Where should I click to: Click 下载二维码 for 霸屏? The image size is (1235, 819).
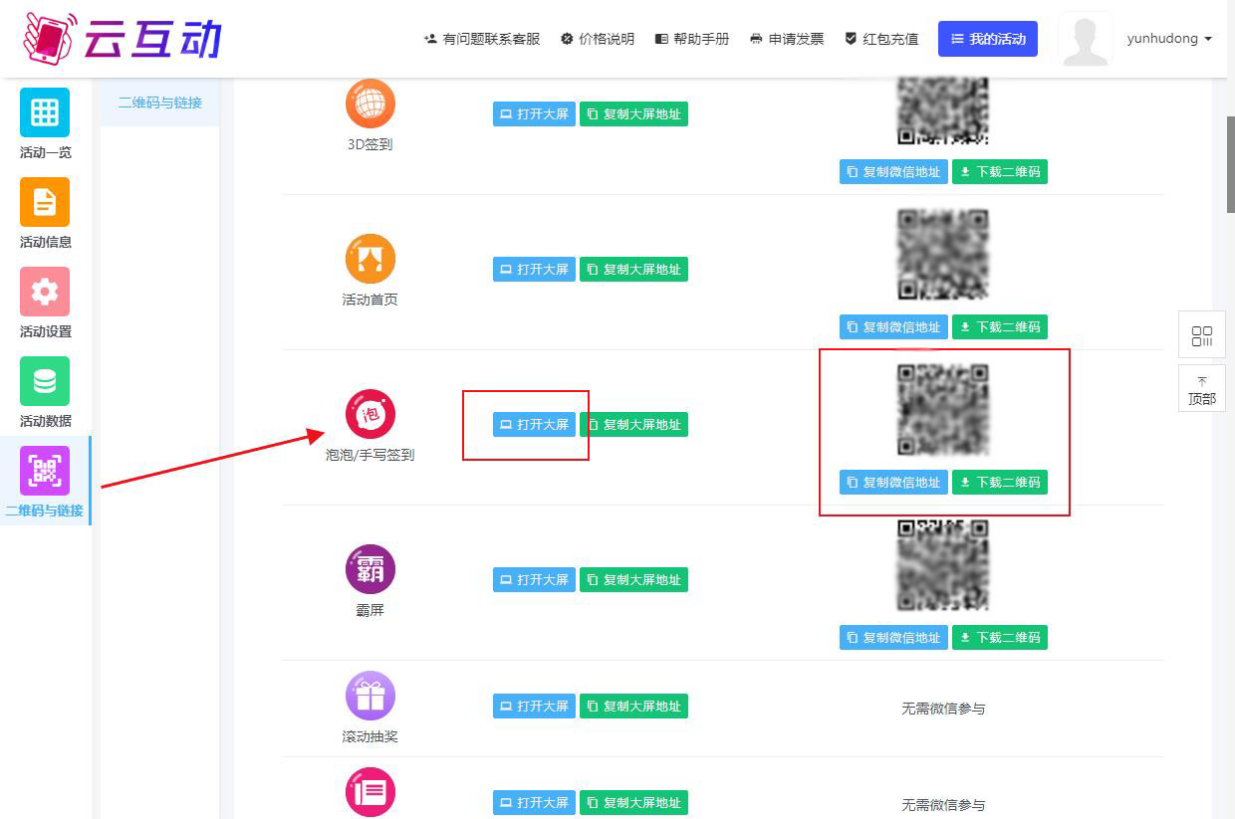pos(1000,638)
